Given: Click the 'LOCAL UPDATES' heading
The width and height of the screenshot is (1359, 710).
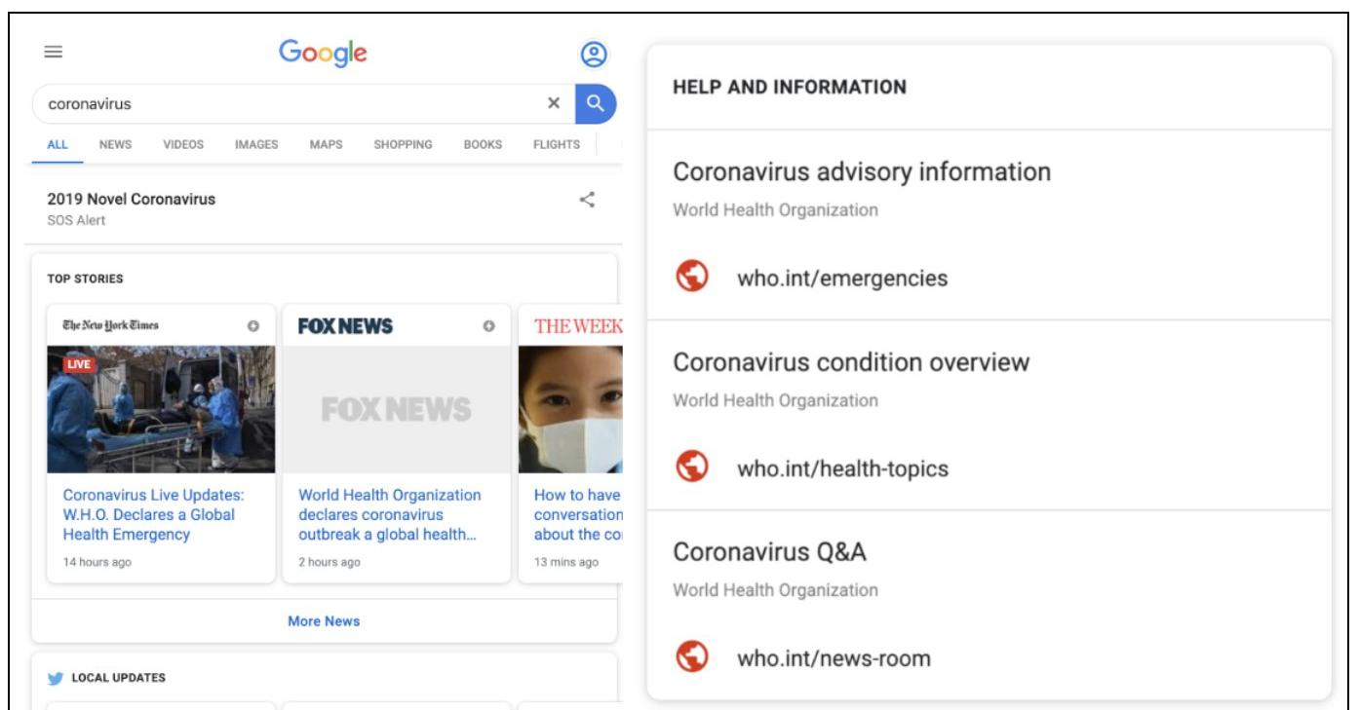Looking at the screenshot, I should 119,678.
